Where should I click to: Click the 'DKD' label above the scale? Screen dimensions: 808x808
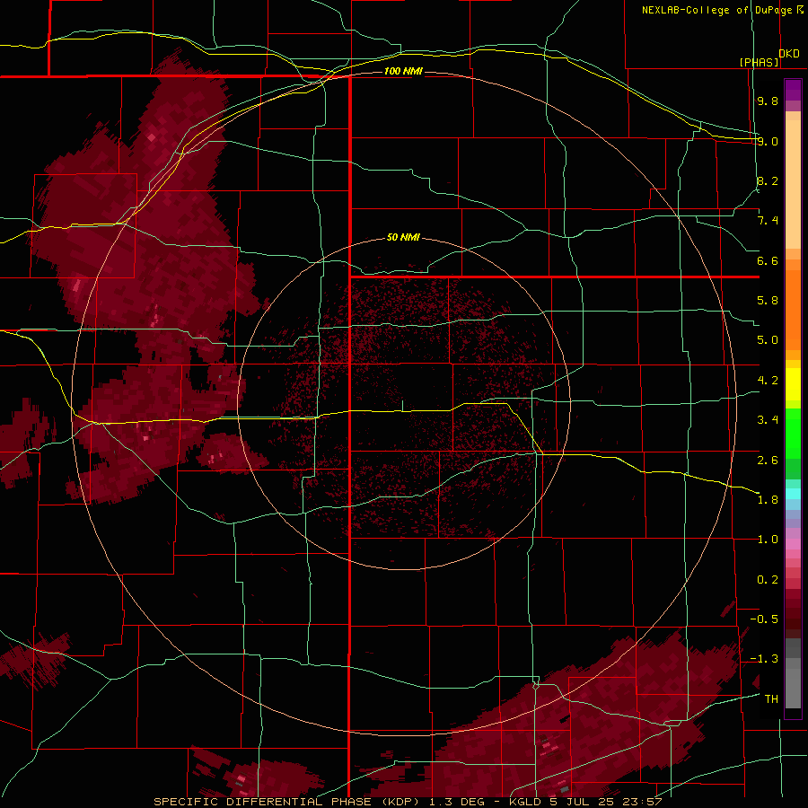pyautogui.click(x=789, y=54)
